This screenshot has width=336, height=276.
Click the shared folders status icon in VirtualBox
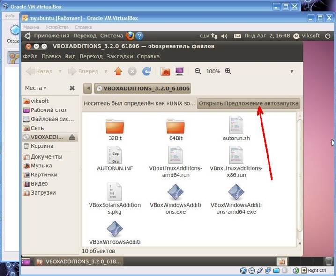[276, 271]
